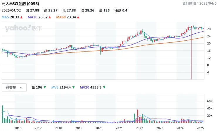Click the 元大MSCI金融 (0055) title

pyautogui.click(x=20, y=4)
